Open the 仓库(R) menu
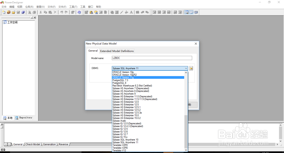The width and height of the screenshot is (284, 153). click(29, 7)
